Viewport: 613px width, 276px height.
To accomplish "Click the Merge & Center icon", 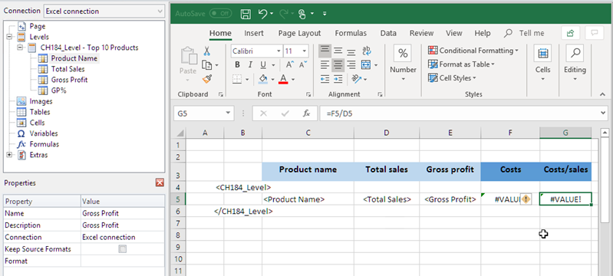I will tap(366, 65).
